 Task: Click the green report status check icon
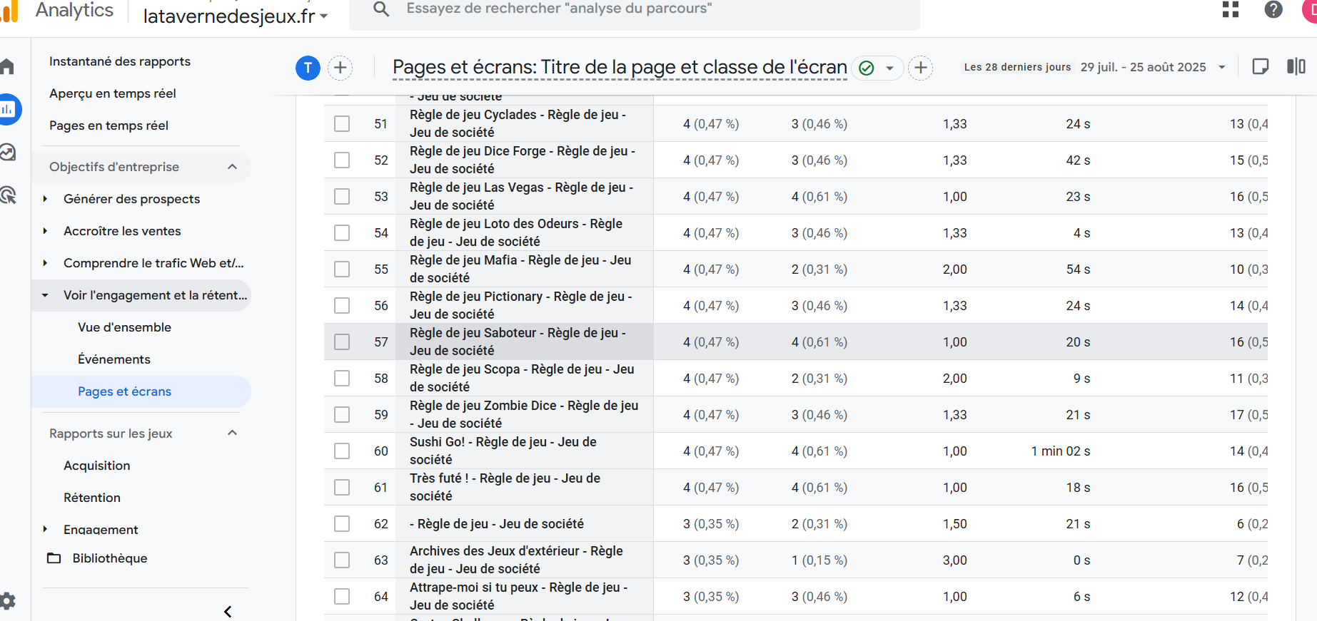[x=867, y=68]
